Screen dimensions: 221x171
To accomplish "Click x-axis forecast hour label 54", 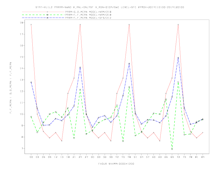I will point(141,157).
